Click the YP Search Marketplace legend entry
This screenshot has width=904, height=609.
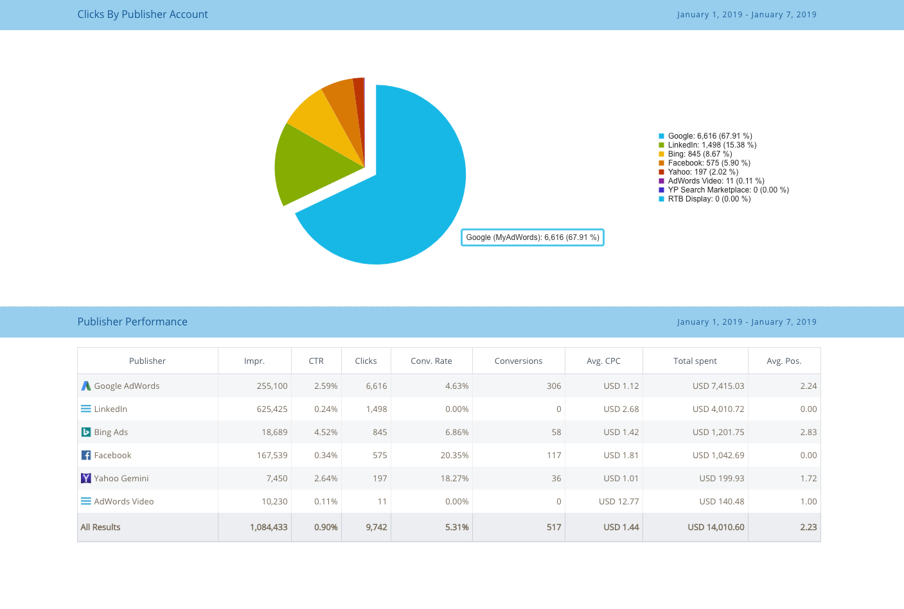[x=729, y=190]
